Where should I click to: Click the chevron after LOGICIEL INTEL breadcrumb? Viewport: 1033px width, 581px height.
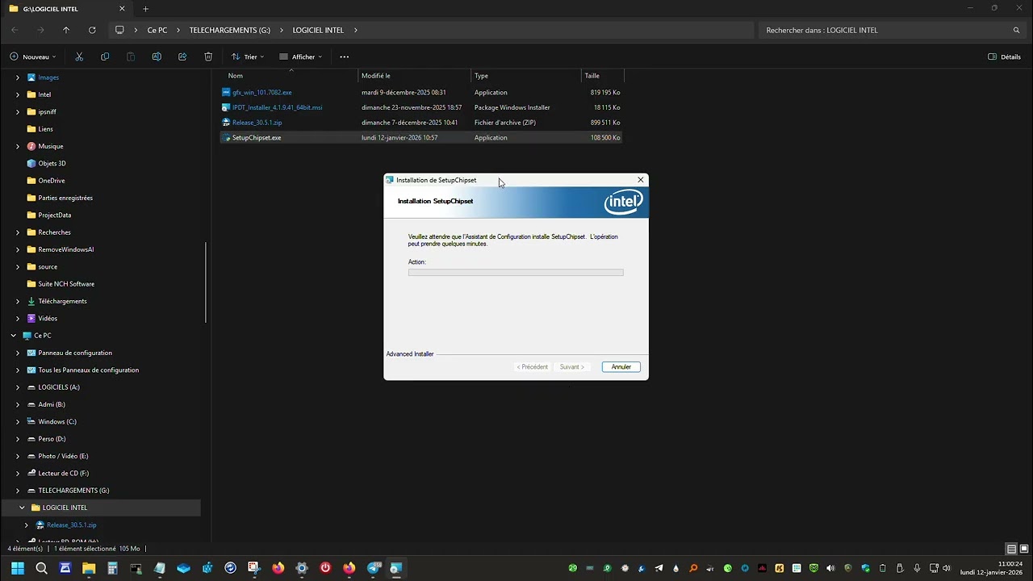tap(355, 30)
